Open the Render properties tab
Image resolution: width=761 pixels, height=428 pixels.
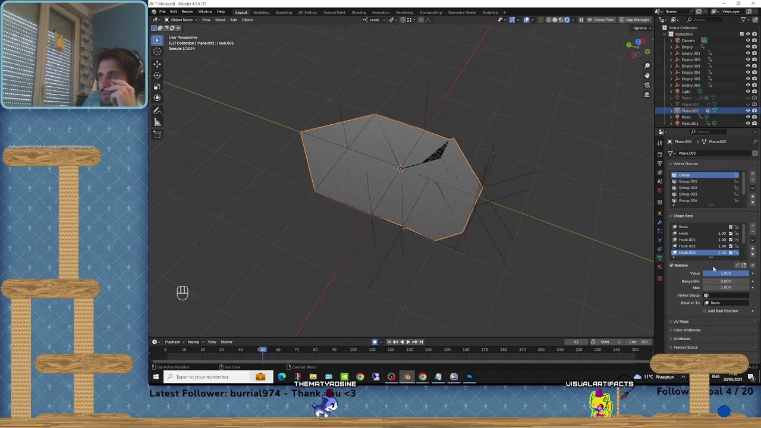(x=659, y=154)
